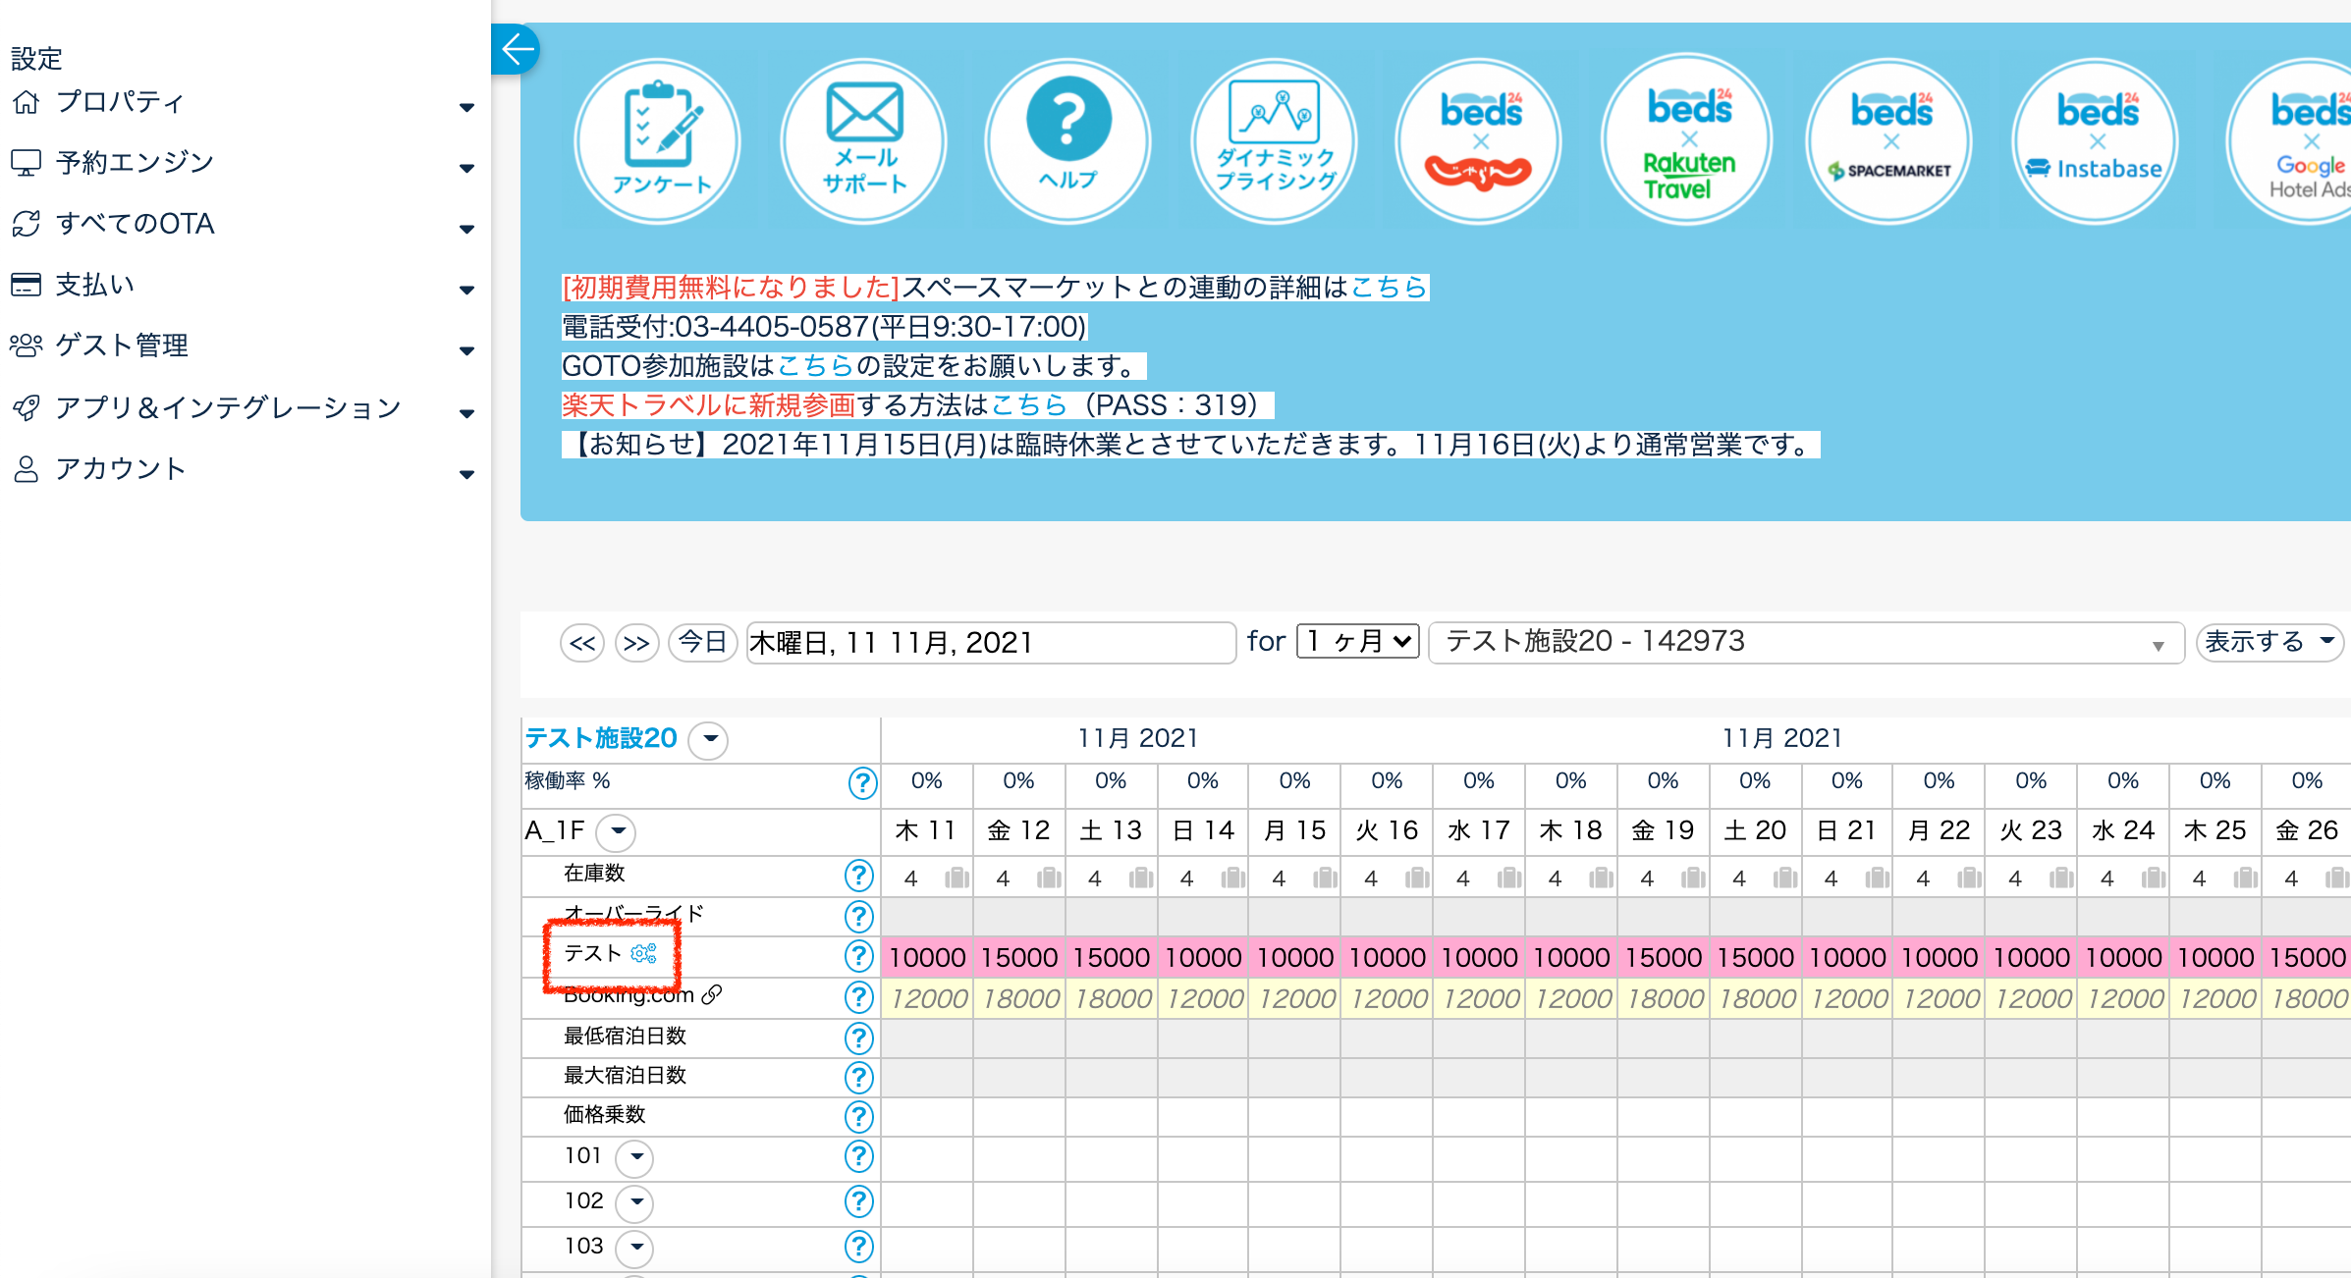This screenshot has height=1278, width=2351.
Task: Click the 今日 button
Action: (702, 643)
